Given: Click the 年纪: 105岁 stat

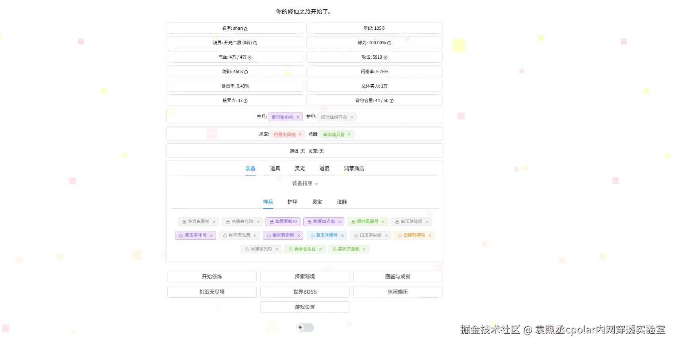Looking at the screenshot, I should click(x=375, y=28).
